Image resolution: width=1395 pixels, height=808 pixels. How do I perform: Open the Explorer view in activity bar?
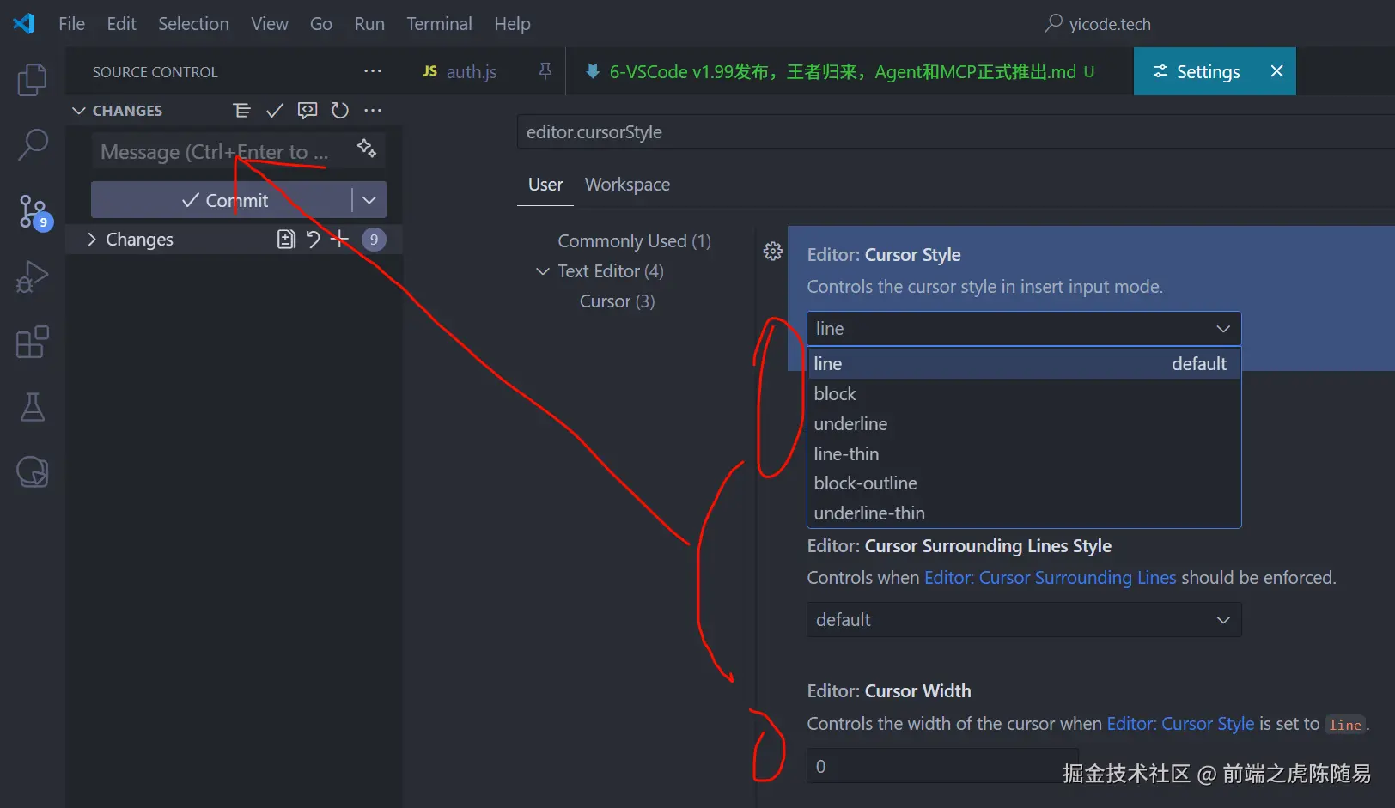[x=33, y=80]
